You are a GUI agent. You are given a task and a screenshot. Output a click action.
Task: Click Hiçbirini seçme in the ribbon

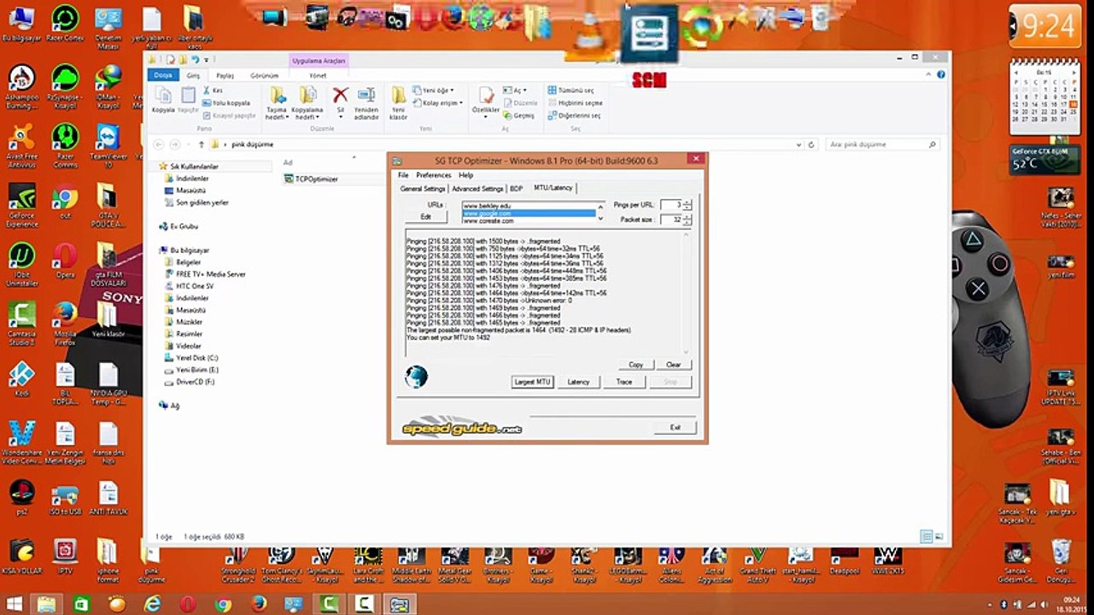click(x=575, y=102)
